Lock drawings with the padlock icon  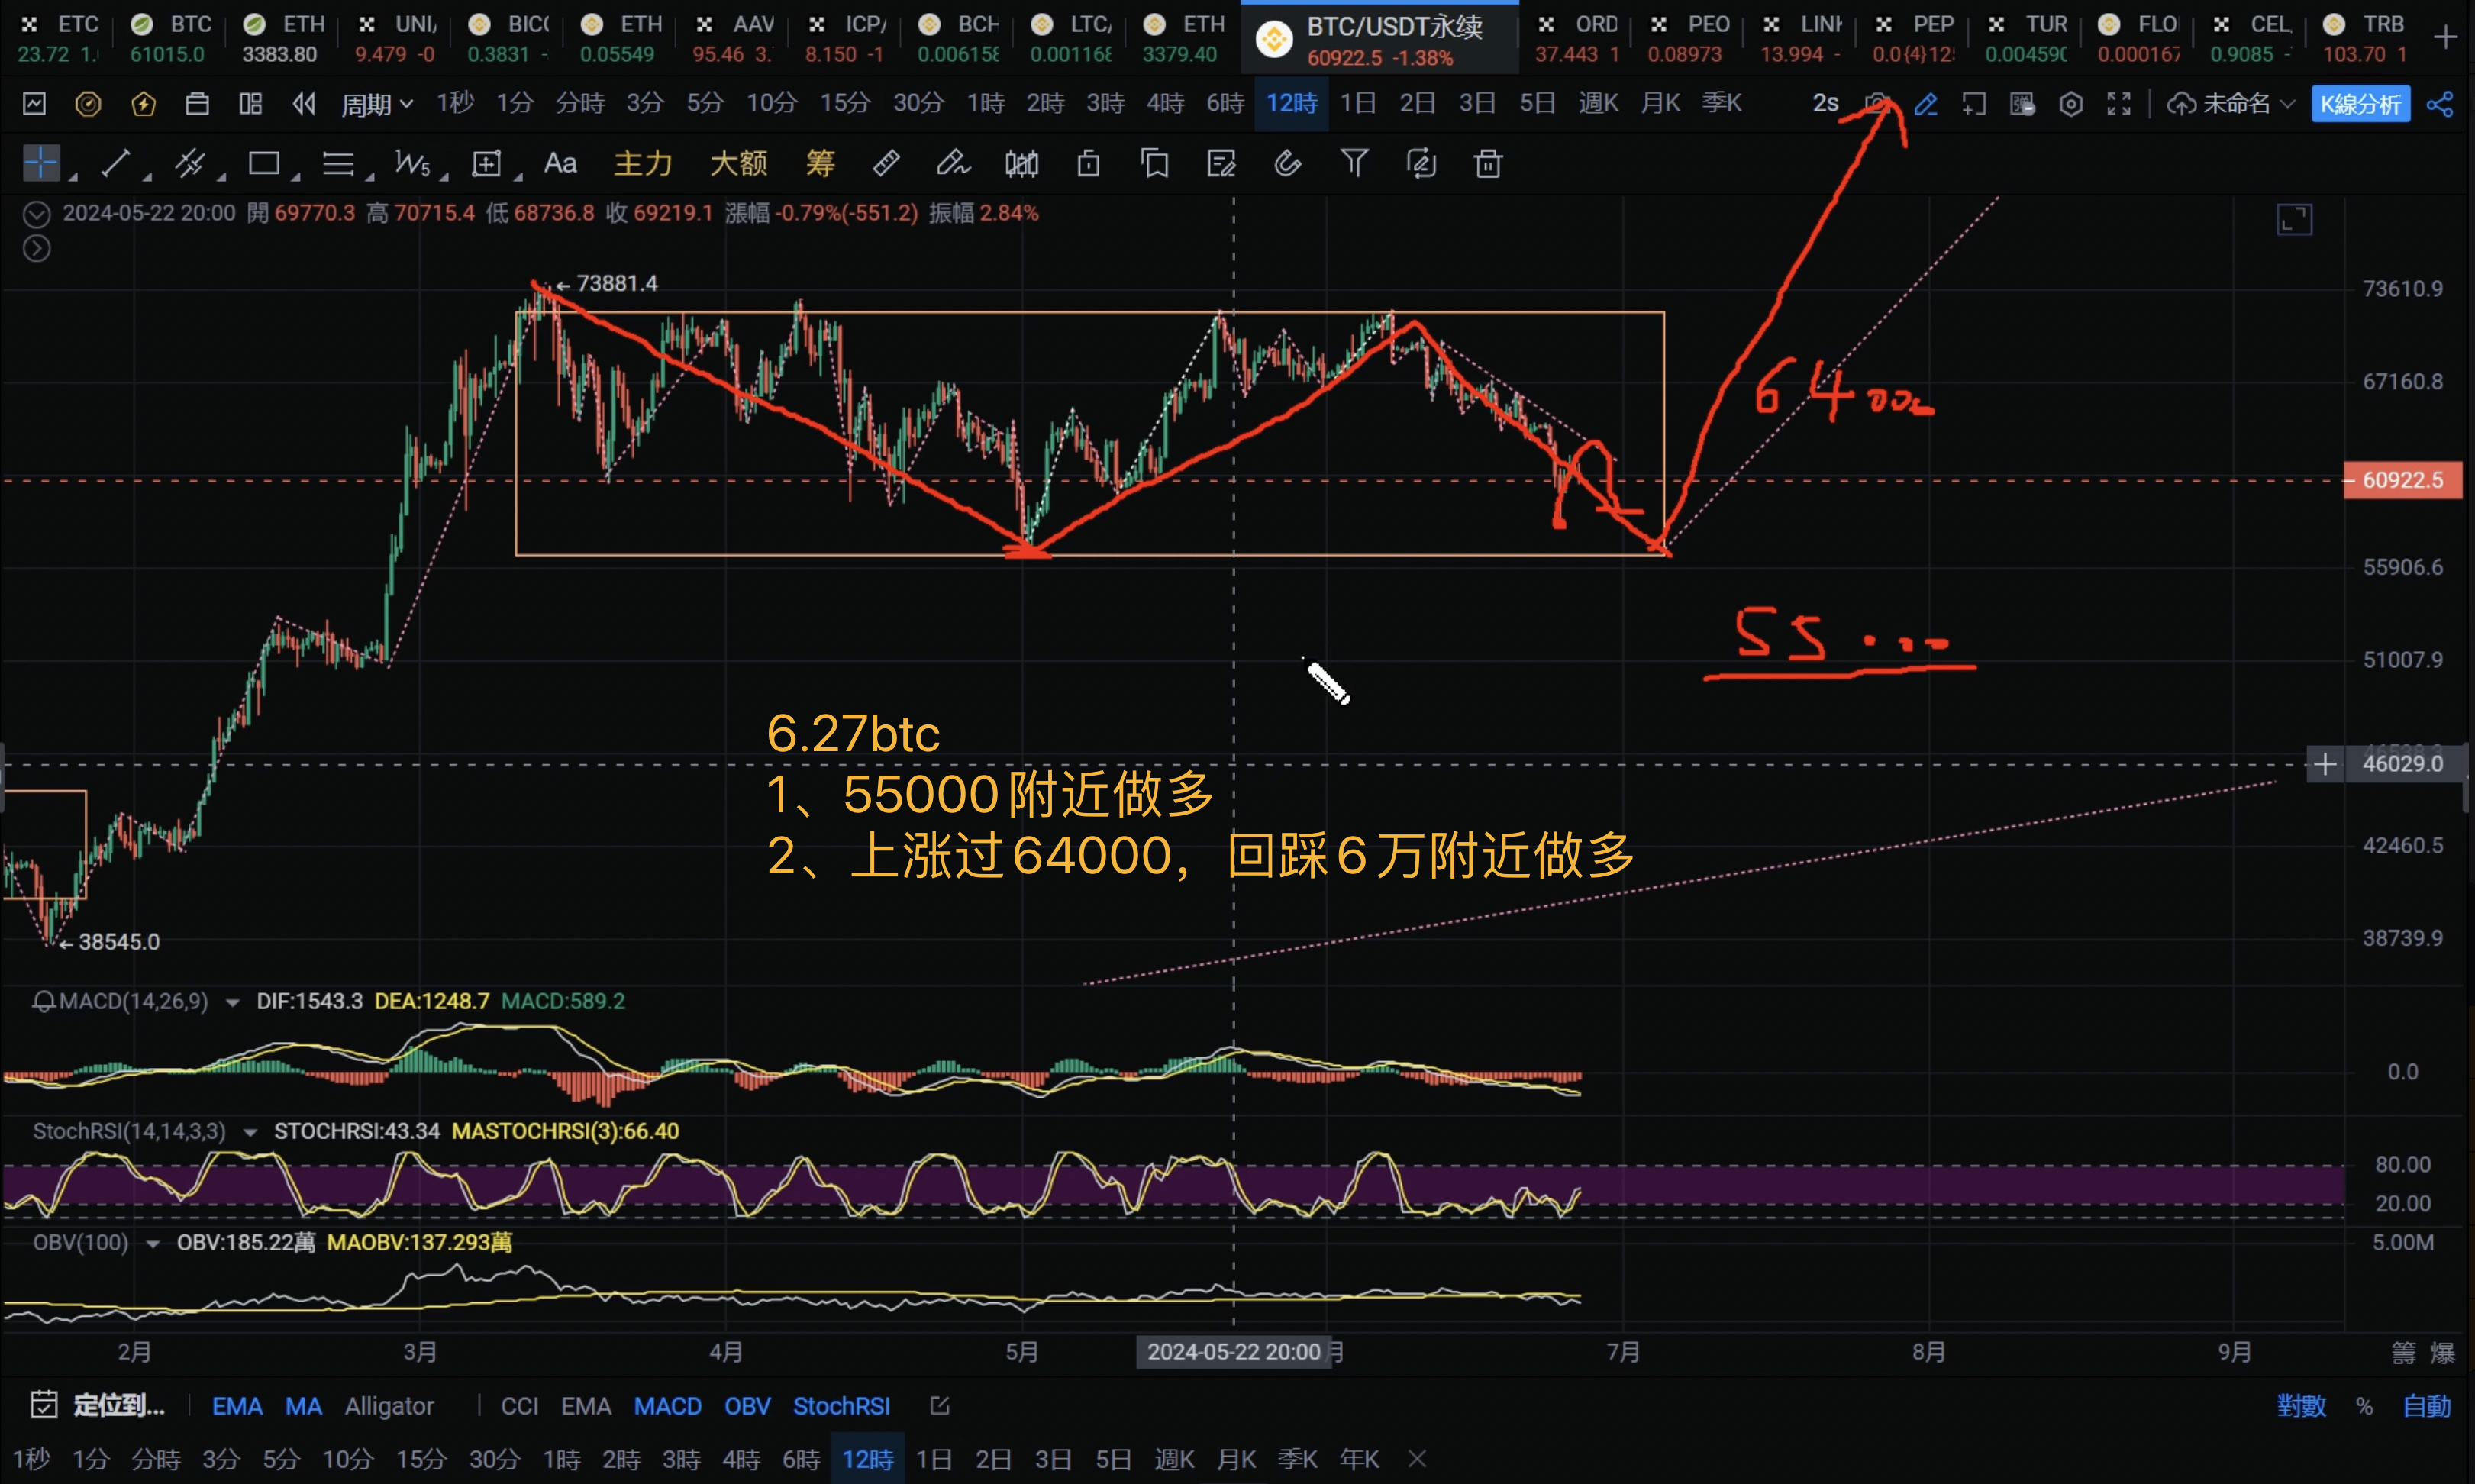(1089, 163)
